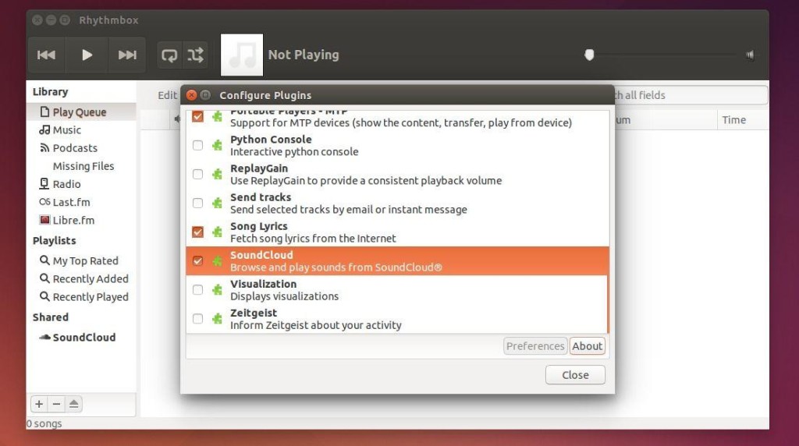Click Visualization plugin puzzle icon
799x446 pixels.
click(218, 290)
